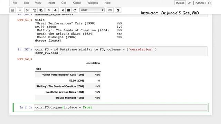Click the pencil edit icon near Trusted
The height and width of the screenshot is (124, 221).
pos(189,3)
